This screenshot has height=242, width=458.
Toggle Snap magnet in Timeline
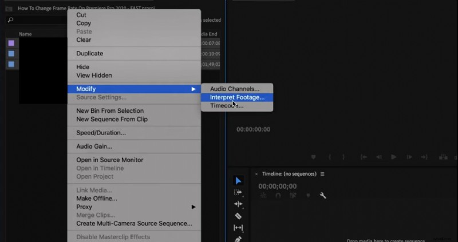coord(278,196)
